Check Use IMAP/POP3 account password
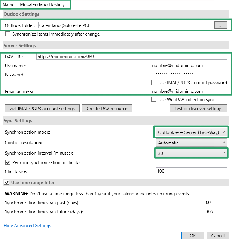 pyautogui.click(x=153, y=83)
